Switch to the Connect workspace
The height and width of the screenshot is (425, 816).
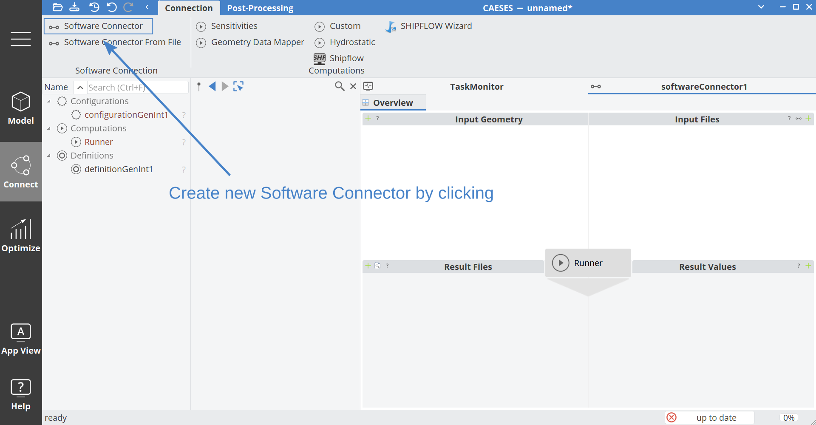(21, 172)
